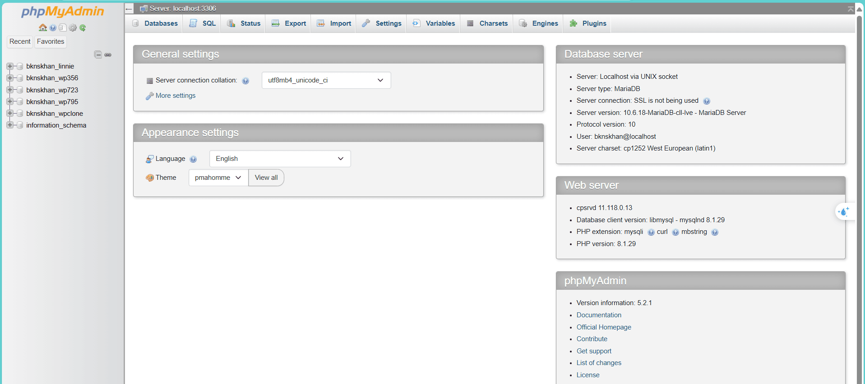Expand the information_schema database tree
Image resolution: width=865 pixels, height=384 pixels.
point(9,125)
